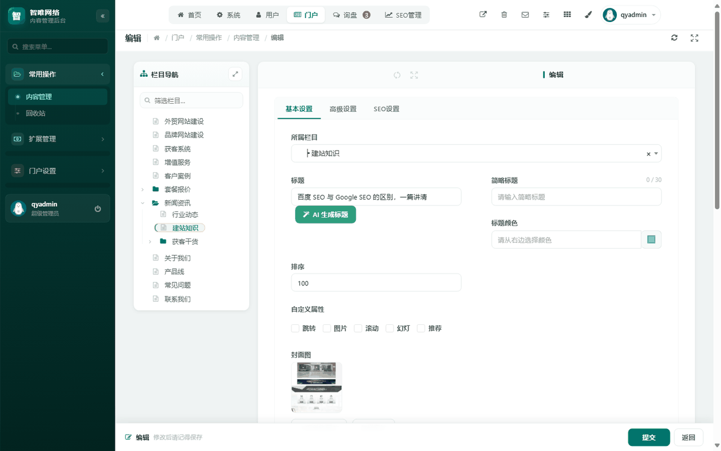The width and height of the screenshot is (721, 451).
Task: Expand the 获客干货 tree folder
Action: tap(150, 242)
